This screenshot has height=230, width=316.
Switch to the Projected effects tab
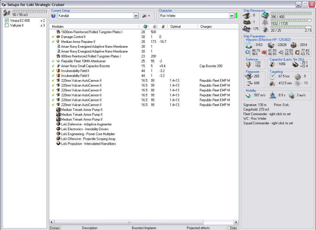[198, 228]
